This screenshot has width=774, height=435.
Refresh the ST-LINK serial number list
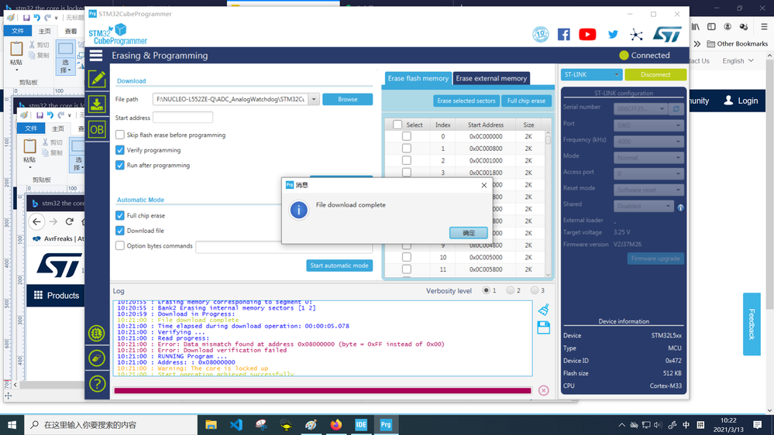(676, 108)
